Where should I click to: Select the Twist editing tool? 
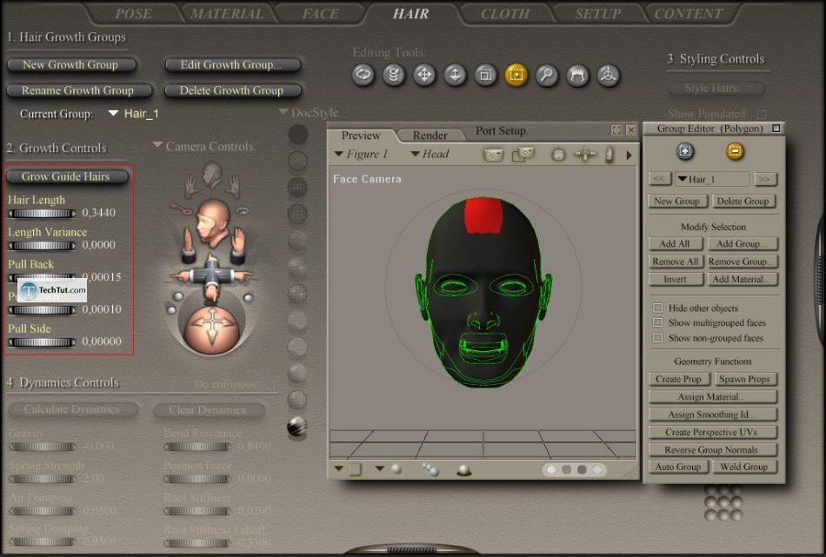pos(394,75)
